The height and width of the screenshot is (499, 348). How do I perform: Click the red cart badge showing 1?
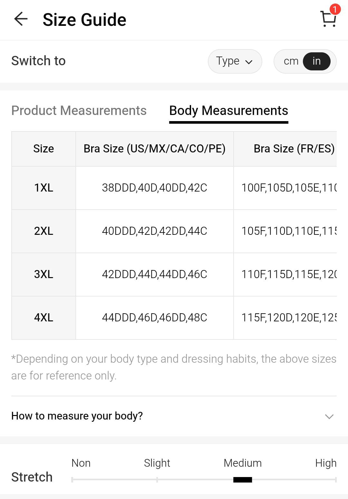pyautogui.click(x=335, y=9)
